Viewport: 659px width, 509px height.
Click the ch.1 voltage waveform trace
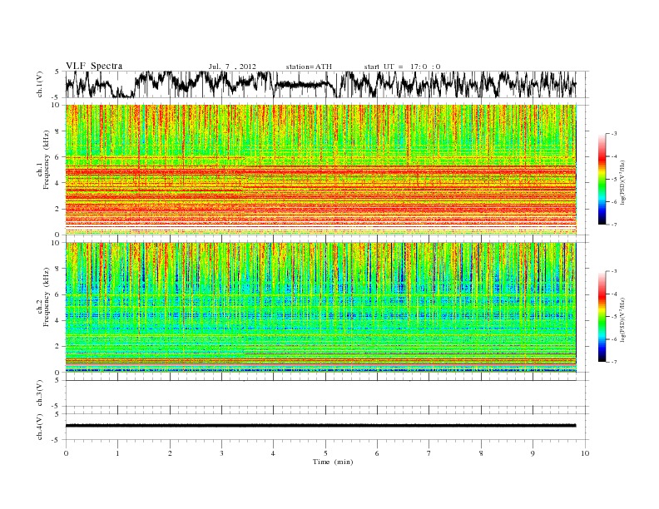pyautogui.click(x=320, y=84)
